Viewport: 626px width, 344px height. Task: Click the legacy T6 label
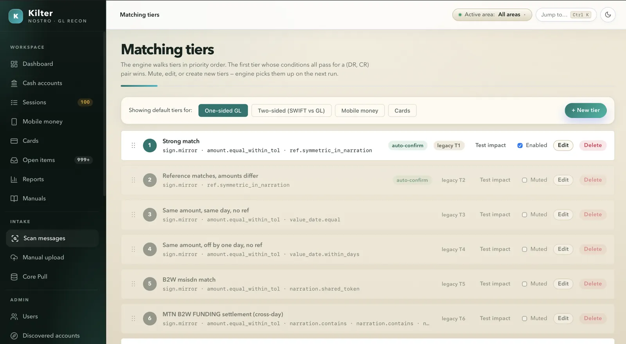(x=453, y=319)
